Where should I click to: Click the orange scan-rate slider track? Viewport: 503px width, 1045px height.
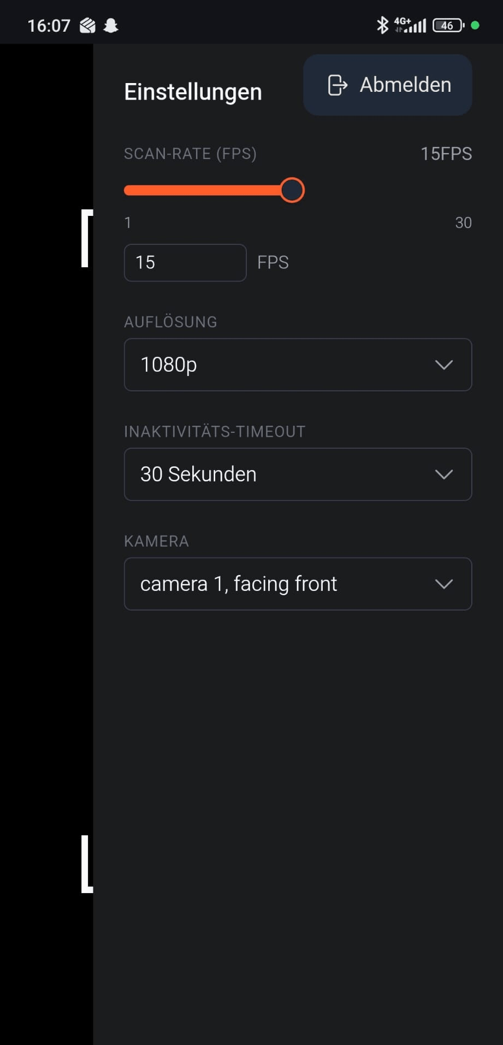point(208,190)
